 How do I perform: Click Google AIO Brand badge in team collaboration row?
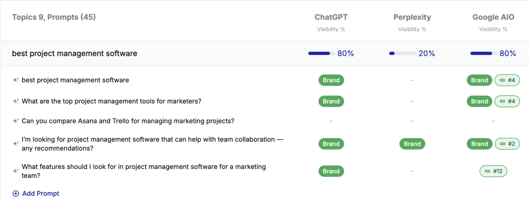pos(479,144)
